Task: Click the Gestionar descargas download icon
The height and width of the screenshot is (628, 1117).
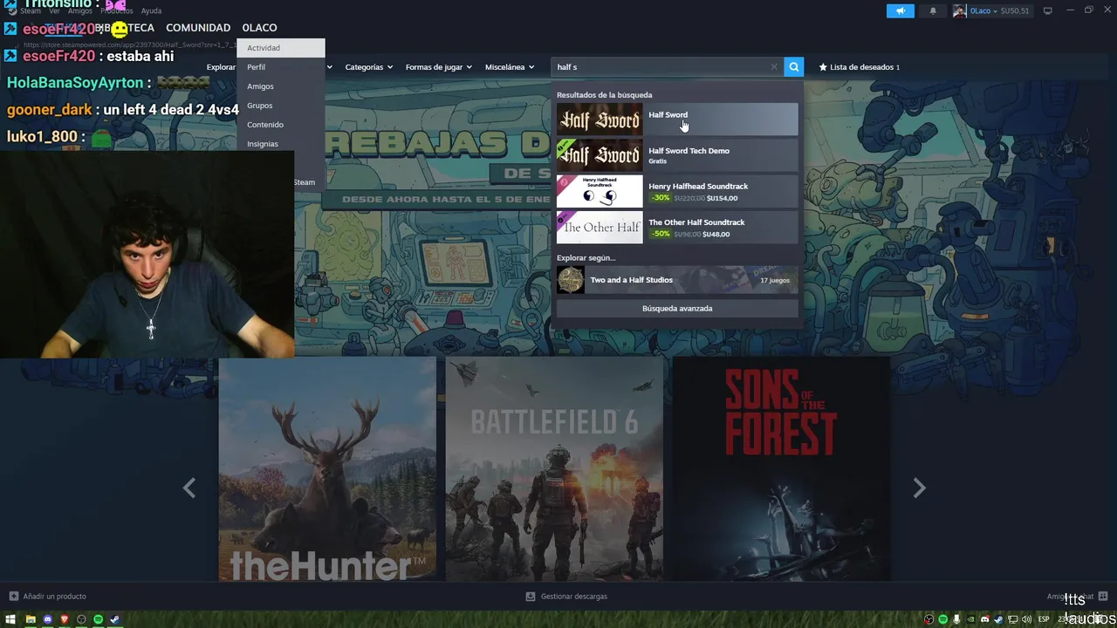Action: click(531, 597)
